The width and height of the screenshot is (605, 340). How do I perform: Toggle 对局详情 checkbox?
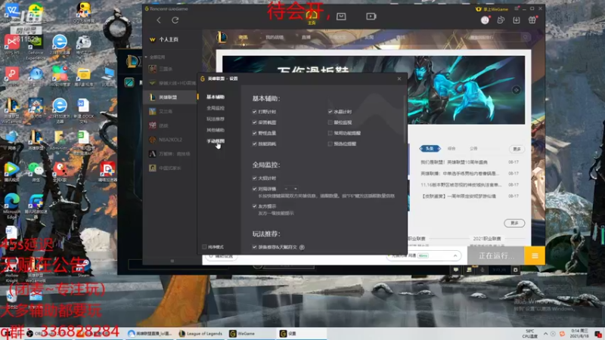pos(255,189)
